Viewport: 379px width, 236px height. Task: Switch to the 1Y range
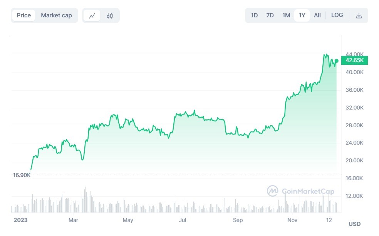click(302, 15)
